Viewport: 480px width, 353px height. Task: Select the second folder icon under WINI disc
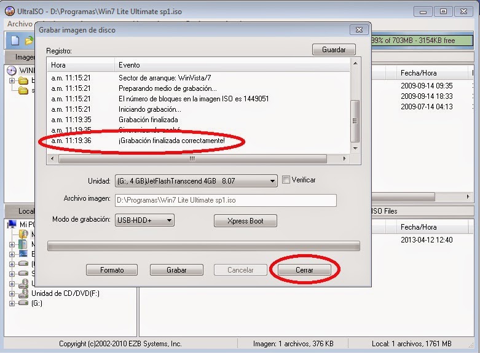[23, 90]
